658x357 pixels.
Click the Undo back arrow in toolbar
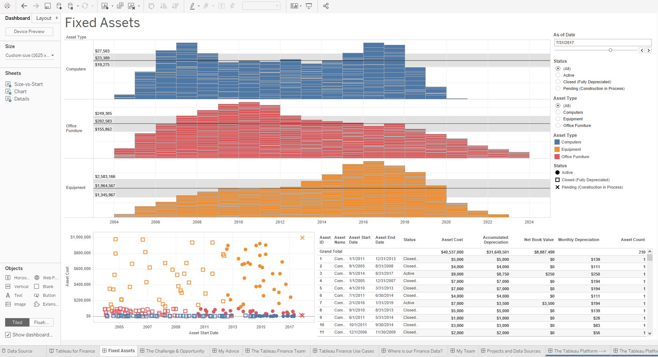[24, 6]
